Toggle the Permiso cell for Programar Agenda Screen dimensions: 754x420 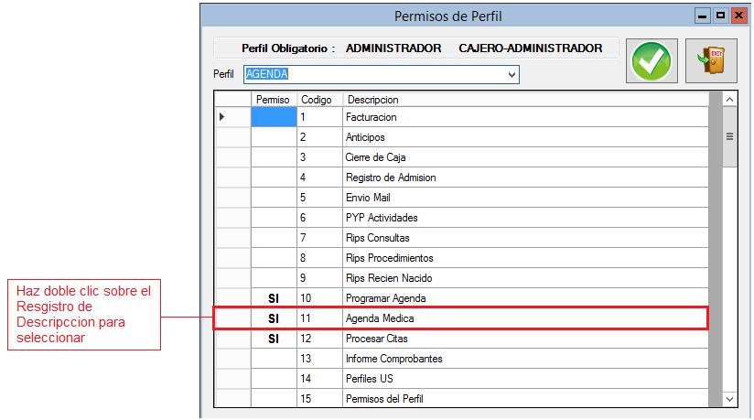point(273,298)
